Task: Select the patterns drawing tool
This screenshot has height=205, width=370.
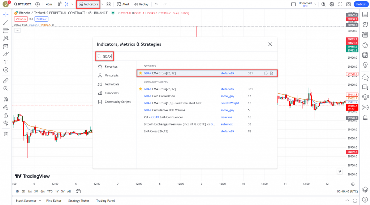Action: (6, 38)
